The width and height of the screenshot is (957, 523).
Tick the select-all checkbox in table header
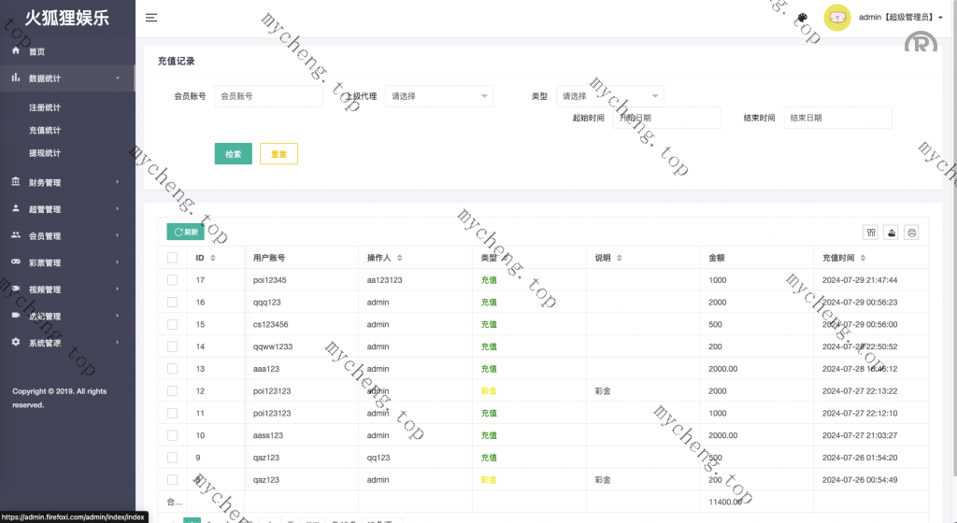point(172,258)
